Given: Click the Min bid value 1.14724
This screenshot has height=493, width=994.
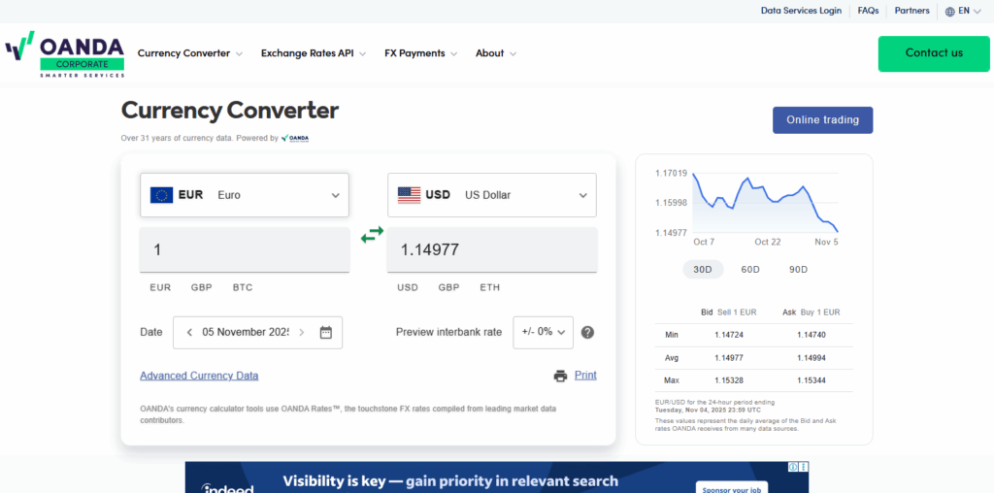Looking at the screenshot, I should 729,335.
